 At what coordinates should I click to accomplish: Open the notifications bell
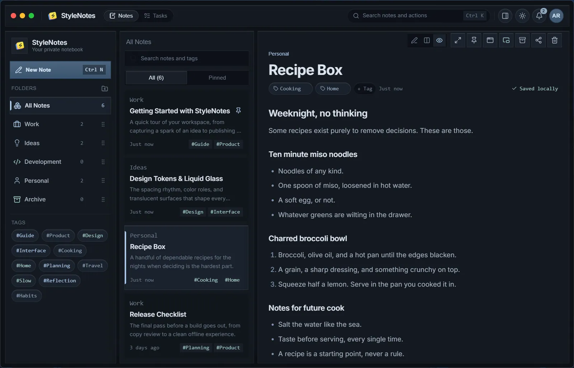[x=539, y=16]
